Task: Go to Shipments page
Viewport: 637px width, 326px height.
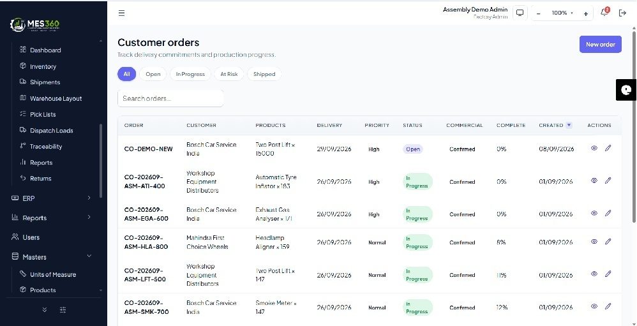Action: click(x=45, y=82)
